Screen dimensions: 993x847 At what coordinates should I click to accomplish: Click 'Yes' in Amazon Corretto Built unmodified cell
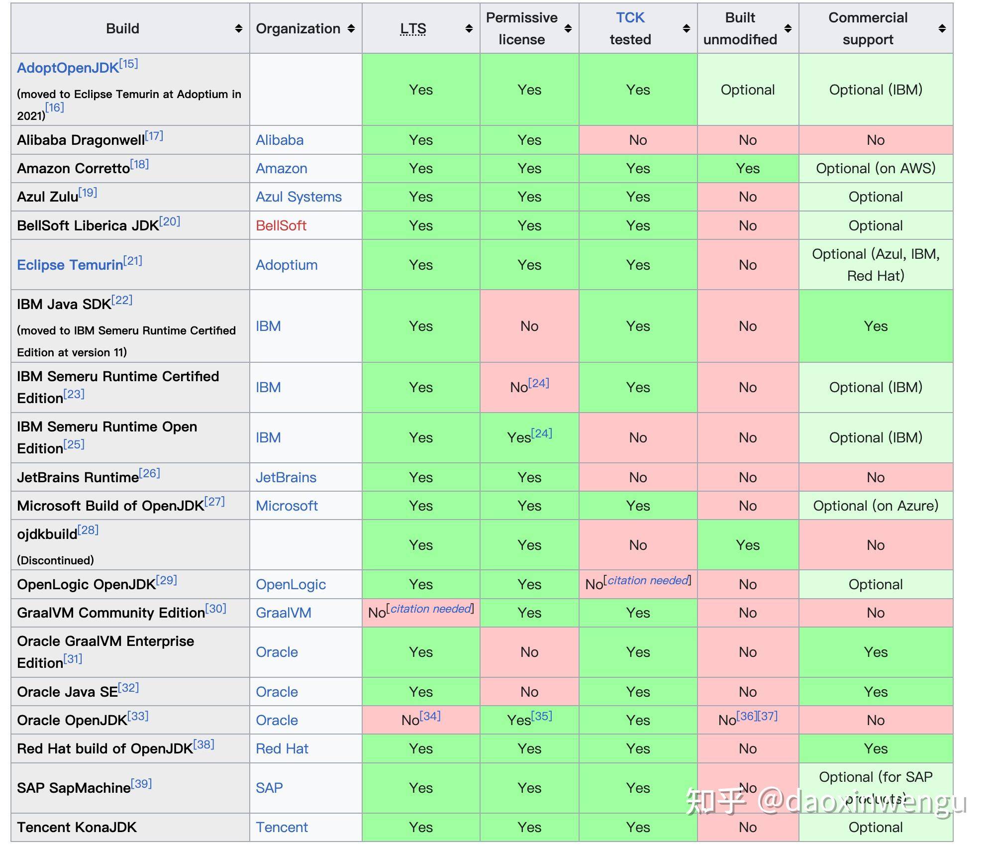(x=748, y=169)
